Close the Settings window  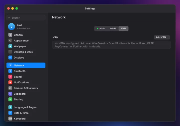[x=8, y=9]
